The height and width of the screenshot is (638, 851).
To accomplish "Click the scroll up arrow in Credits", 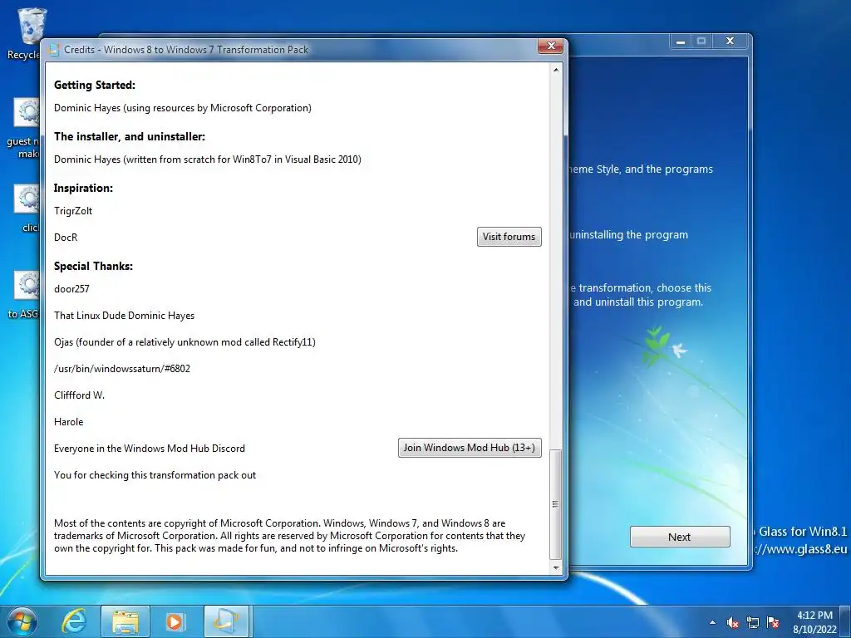I will (x=556, y=70).
